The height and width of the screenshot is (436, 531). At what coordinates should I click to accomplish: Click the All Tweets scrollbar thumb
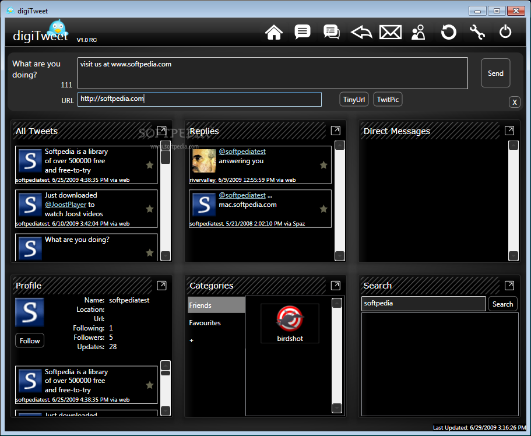166,157
